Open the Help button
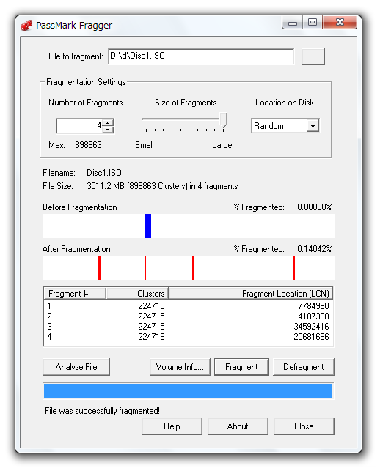The image size is (380, 471). pos(172,426)
